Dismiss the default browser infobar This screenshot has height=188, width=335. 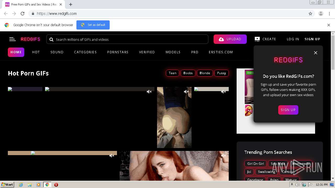click(x=329, y=25)
